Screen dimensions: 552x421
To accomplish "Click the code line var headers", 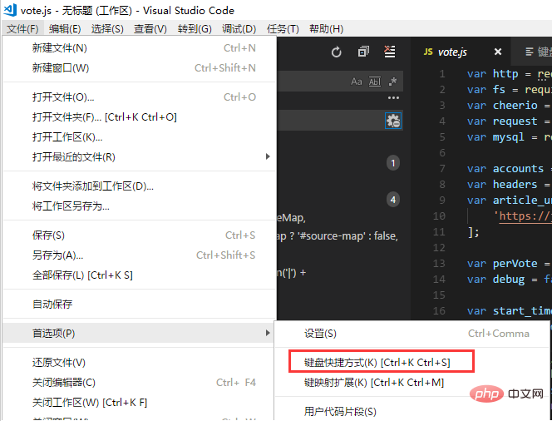I will [510, 184].
